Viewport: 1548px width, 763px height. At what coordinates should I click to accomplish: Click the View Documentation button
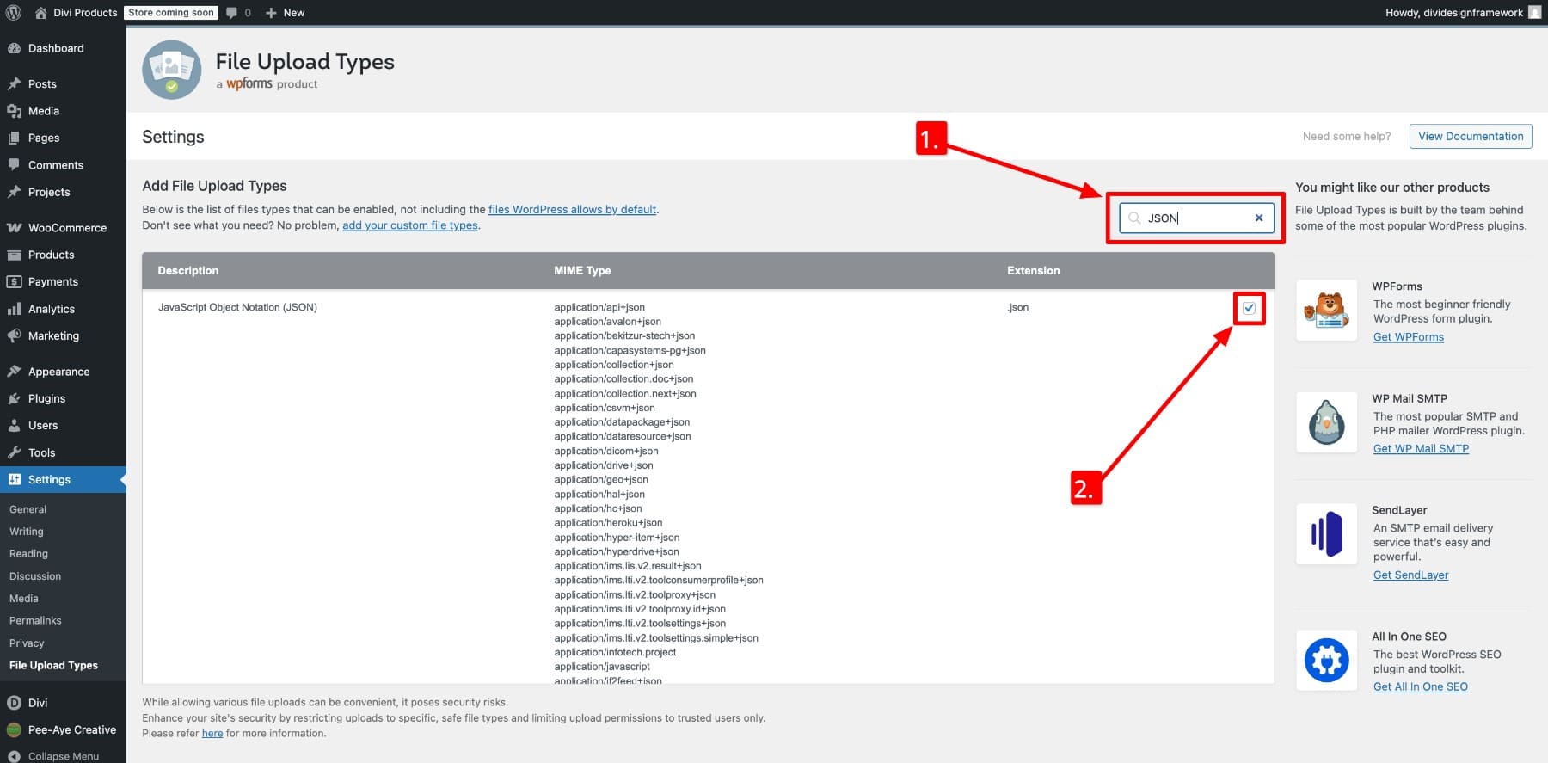pyautogui.click(x=1470, y=136)
